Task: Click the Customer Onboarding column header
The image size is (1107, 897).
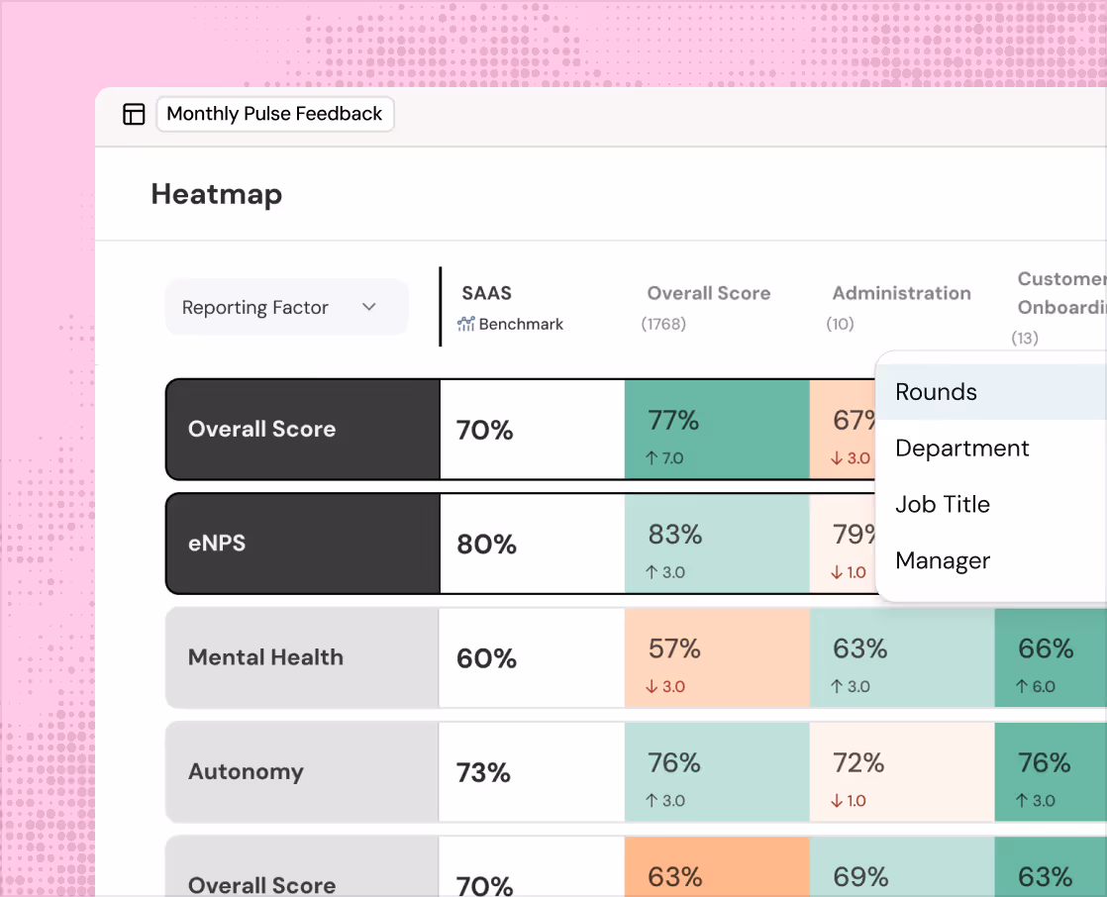Action: (x=1061, y=293)
